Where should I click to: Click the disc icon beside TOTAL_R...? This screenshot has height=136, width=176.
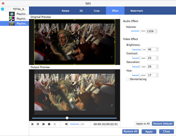click(8, 9)
